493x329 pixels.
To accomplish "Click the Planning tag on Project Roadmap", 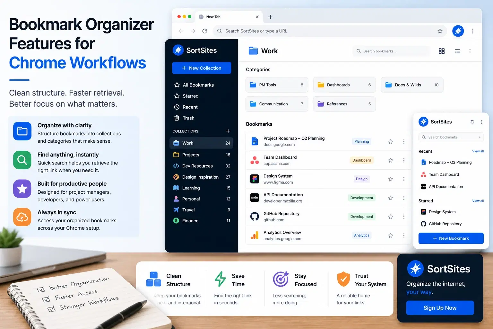I will pos(362,141).
